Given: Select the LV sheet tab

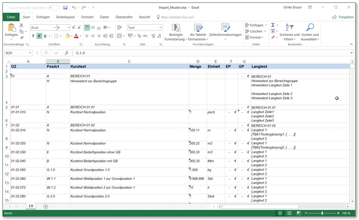Looking at the screenshot, I should point(31,206).
